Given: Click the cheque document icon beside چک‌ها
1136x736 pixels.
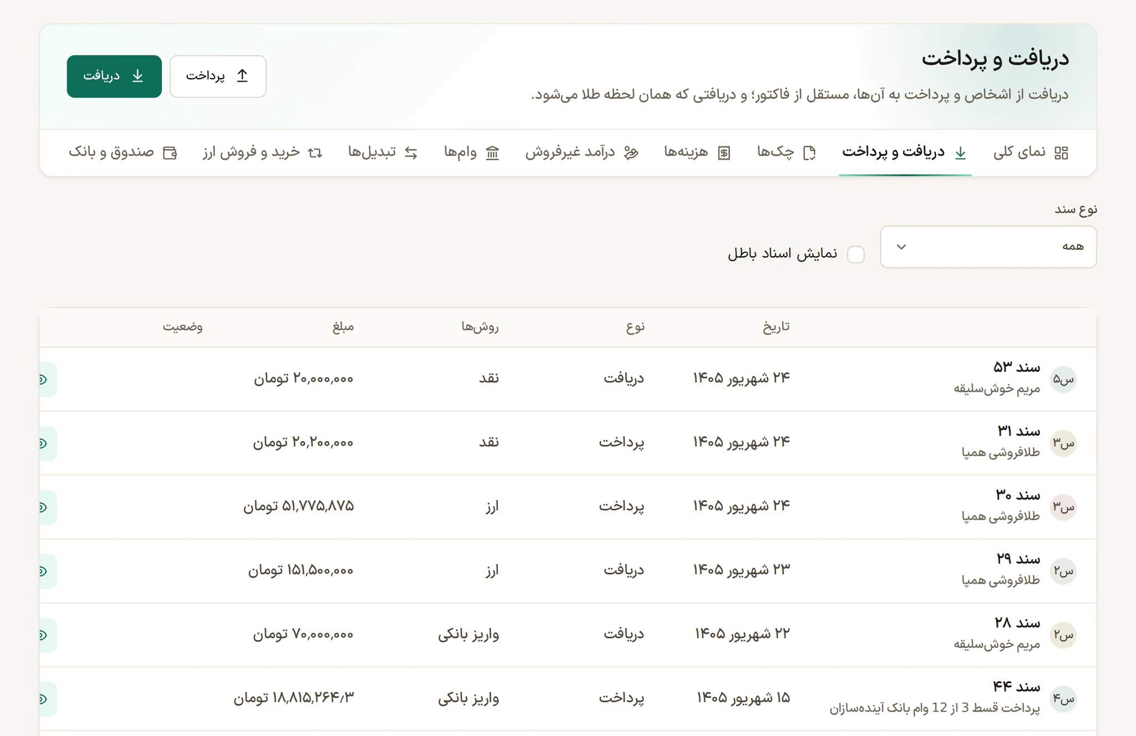Looking at the screenshot, I should point(809,153).
